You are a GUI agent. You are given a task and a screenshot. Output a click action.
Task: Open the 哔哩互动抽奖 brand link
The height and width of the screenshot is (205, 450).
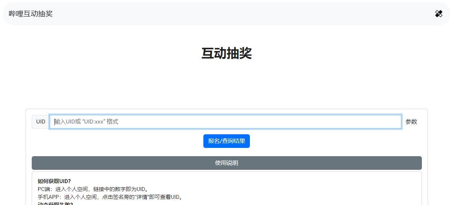point(31,14)
